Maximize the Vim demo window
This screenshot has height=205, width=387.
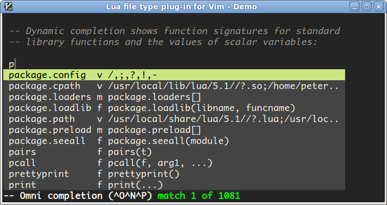pyautogui.click(x=367, y=7)
